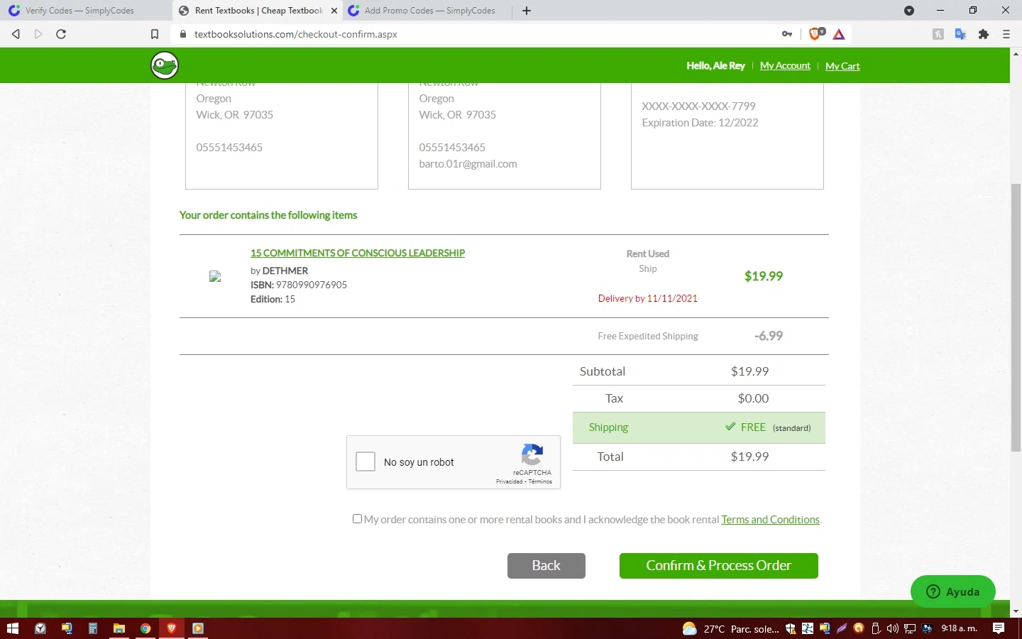Open the notification center icon
Screen dimensions: 1022x639
[x=999, y=628]
